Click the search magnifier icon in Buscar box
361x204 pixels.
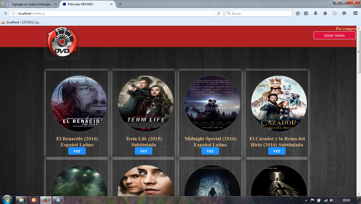[x=228, y=13]
